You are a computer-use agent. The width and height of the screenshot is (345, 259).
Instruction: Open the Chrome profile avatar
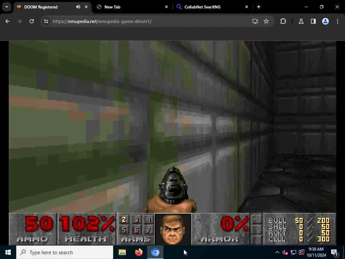pos(325,21)
